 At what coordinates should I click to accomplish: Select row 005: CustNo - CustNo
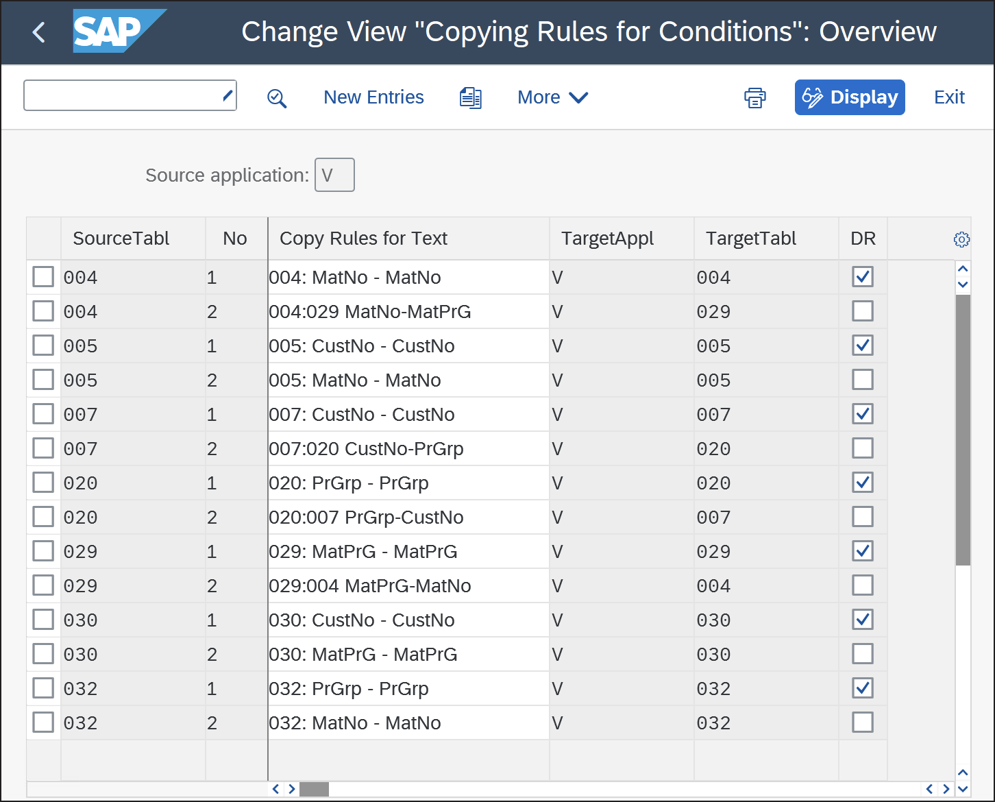[x=43, y=345]
